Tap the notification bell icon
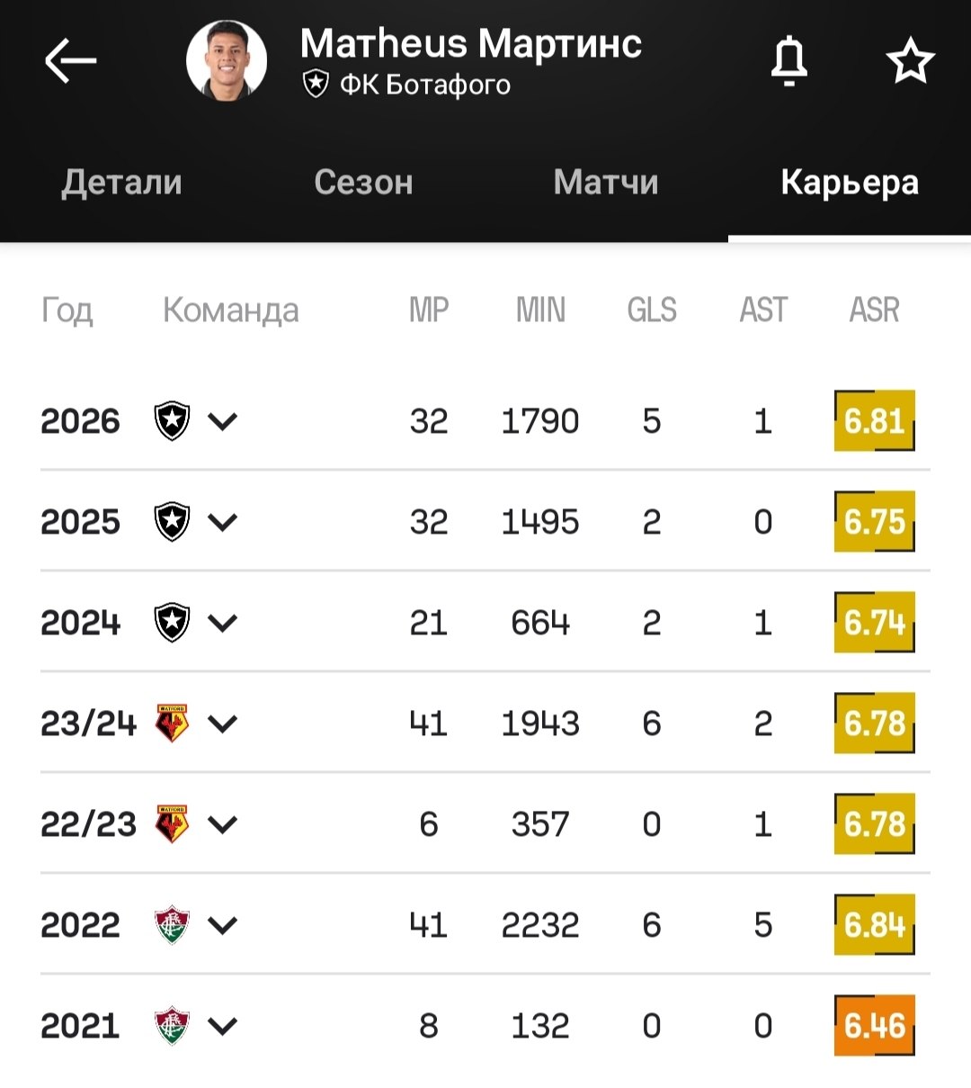The image size is (971, 1088). click(789, 61)
